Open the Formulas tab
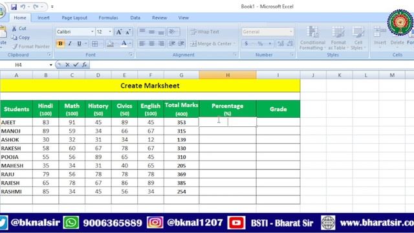This screenshot has width=414, height=233. click(x=108, y=17)
